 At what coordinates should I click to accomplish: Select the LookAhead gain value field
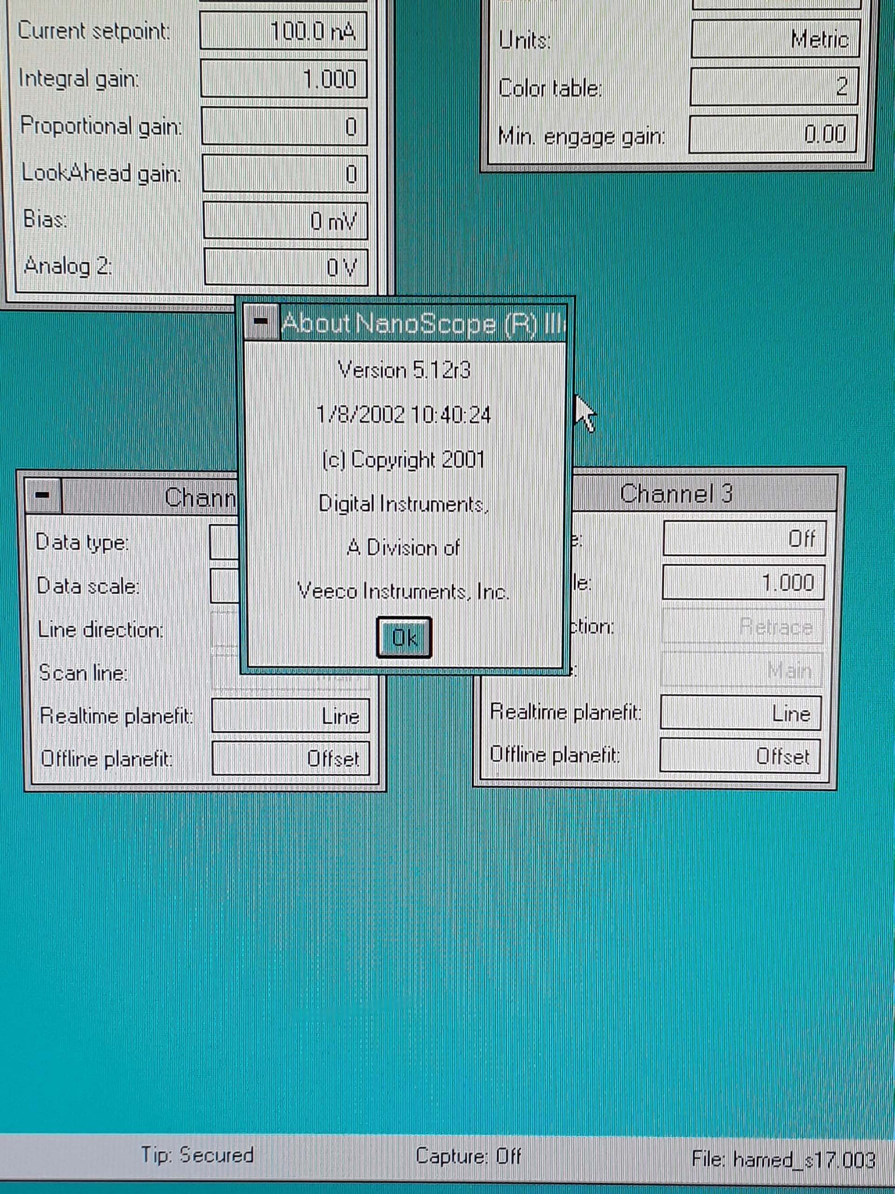tap(285, 174)
